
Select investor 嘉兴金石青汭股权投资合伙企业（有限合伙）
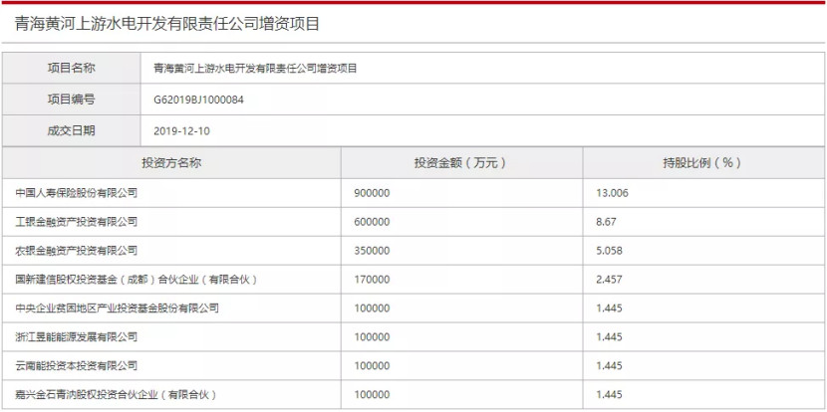tap(116, 395)
